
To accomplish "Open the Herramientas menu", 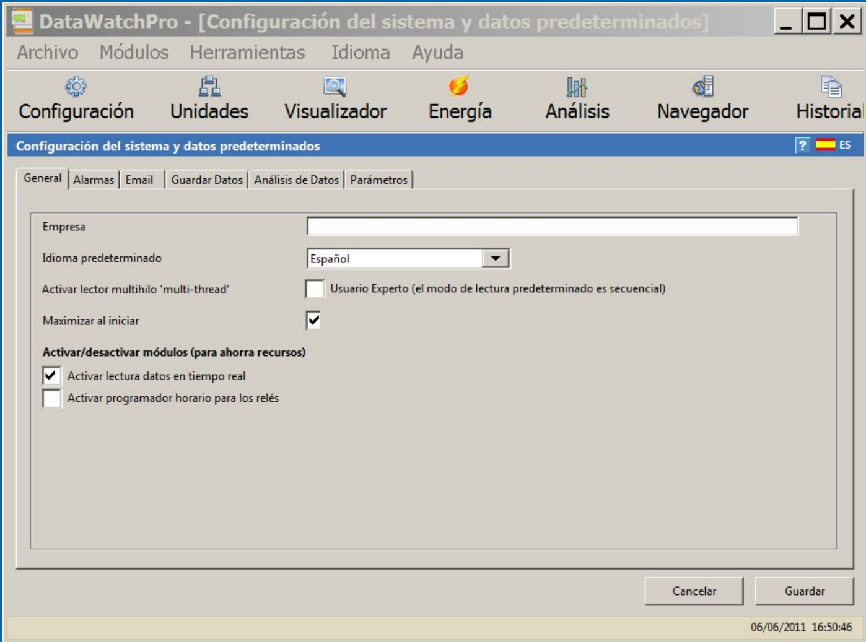I will click(247, 53).
